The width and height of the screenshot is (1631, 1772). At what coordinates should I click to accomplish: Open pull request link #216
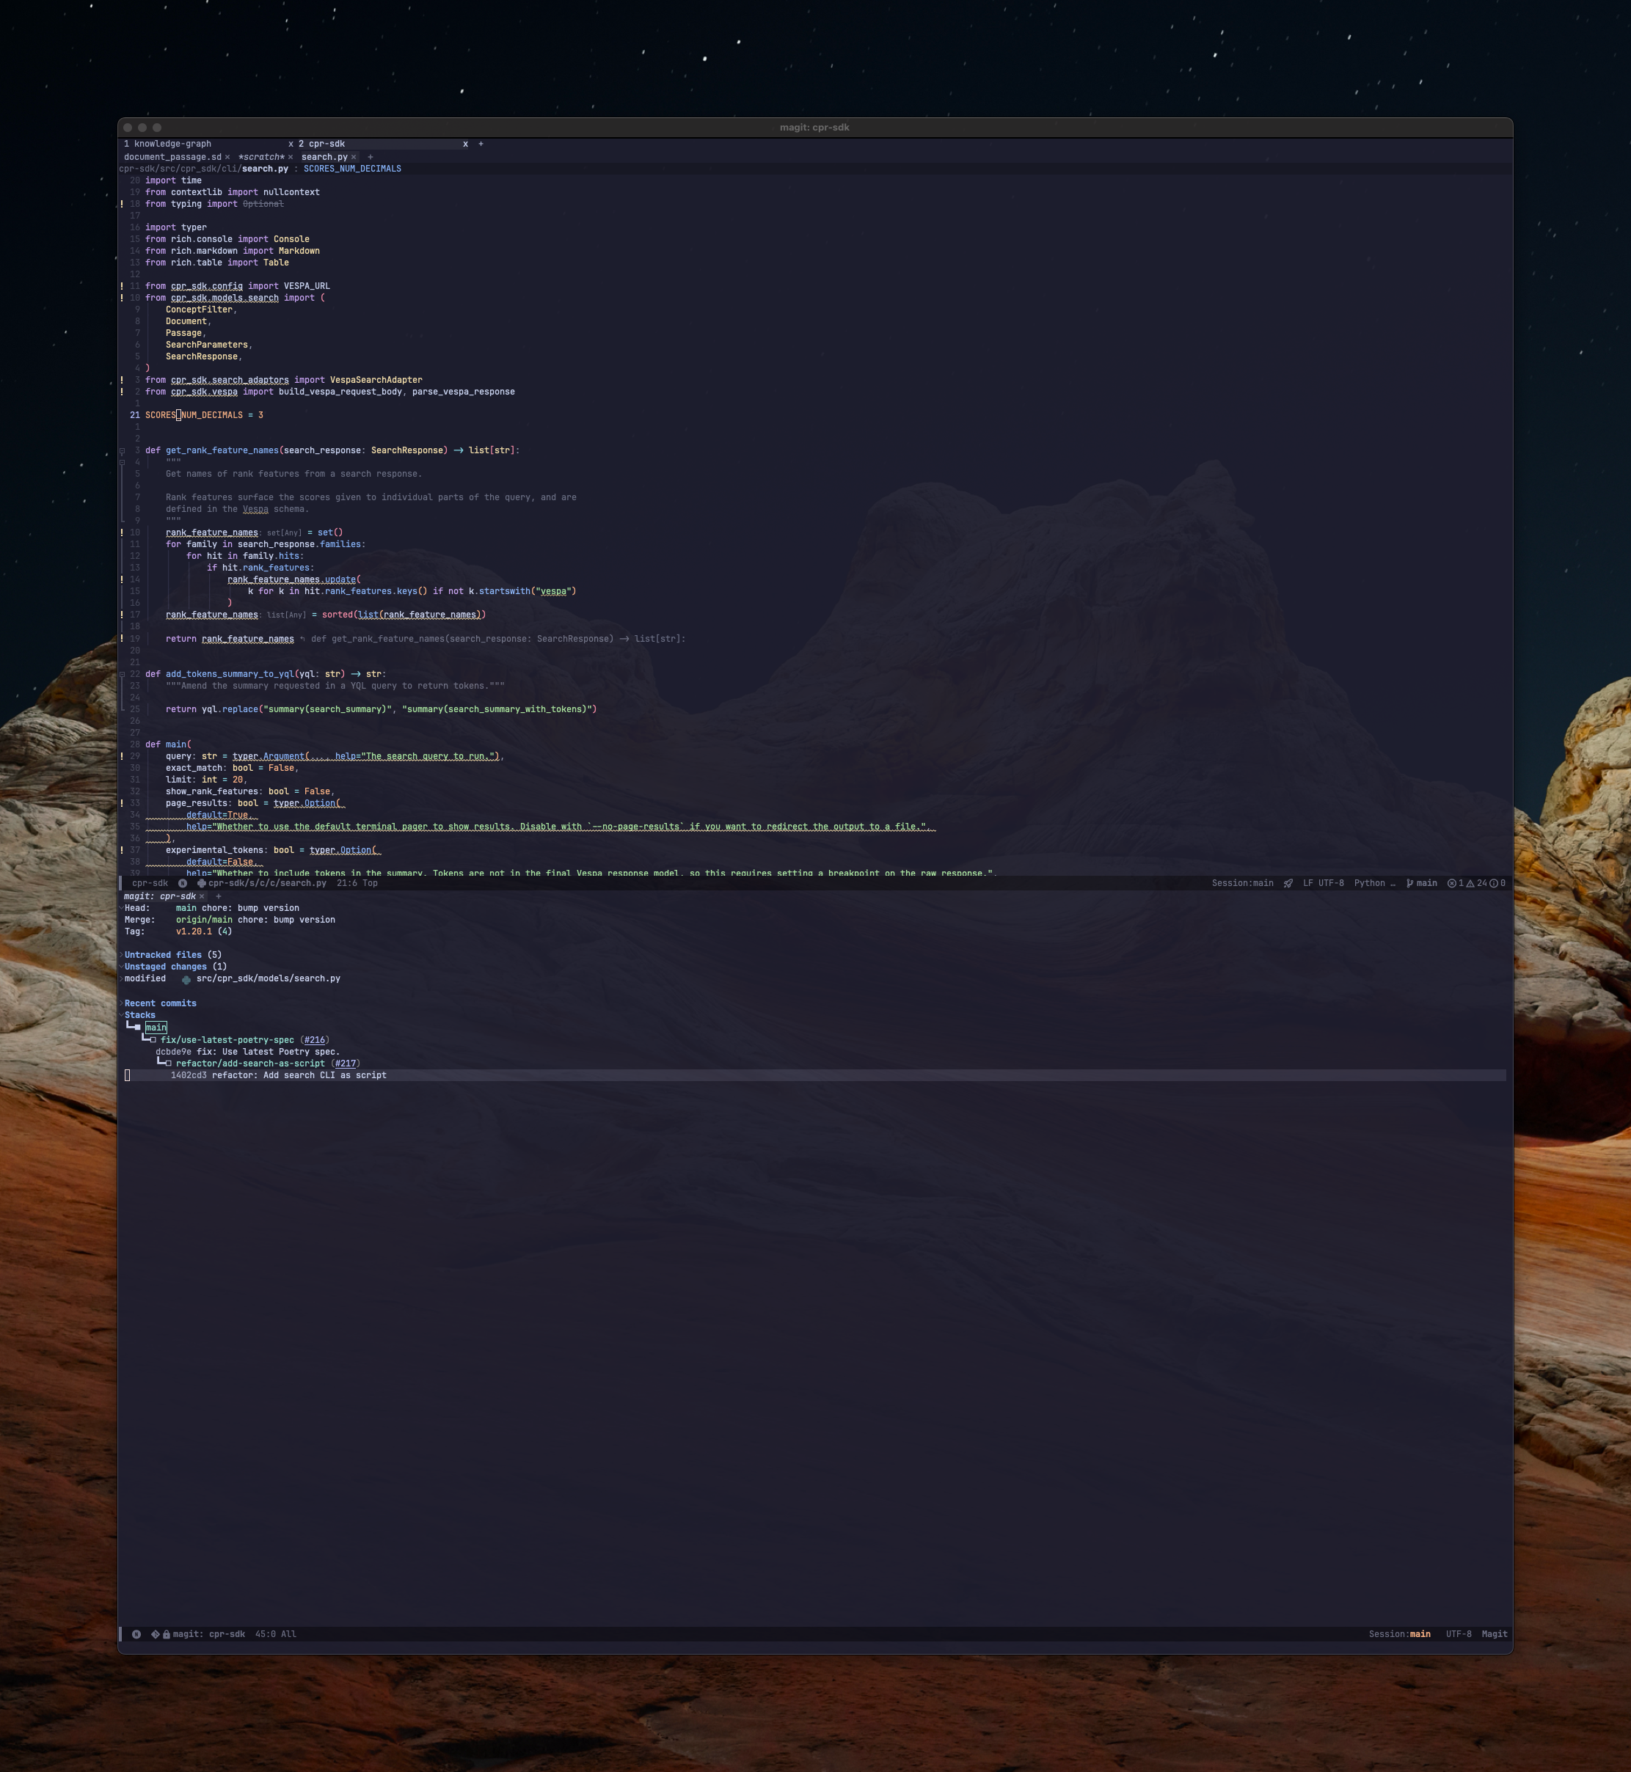(314, 1041)
